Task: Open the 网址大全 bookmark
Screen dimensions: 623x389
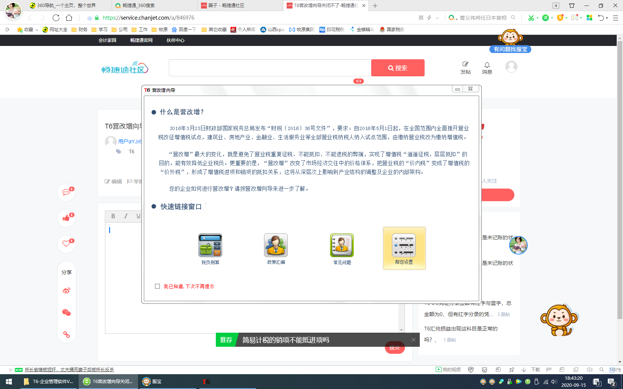Action: click(55, 30)
